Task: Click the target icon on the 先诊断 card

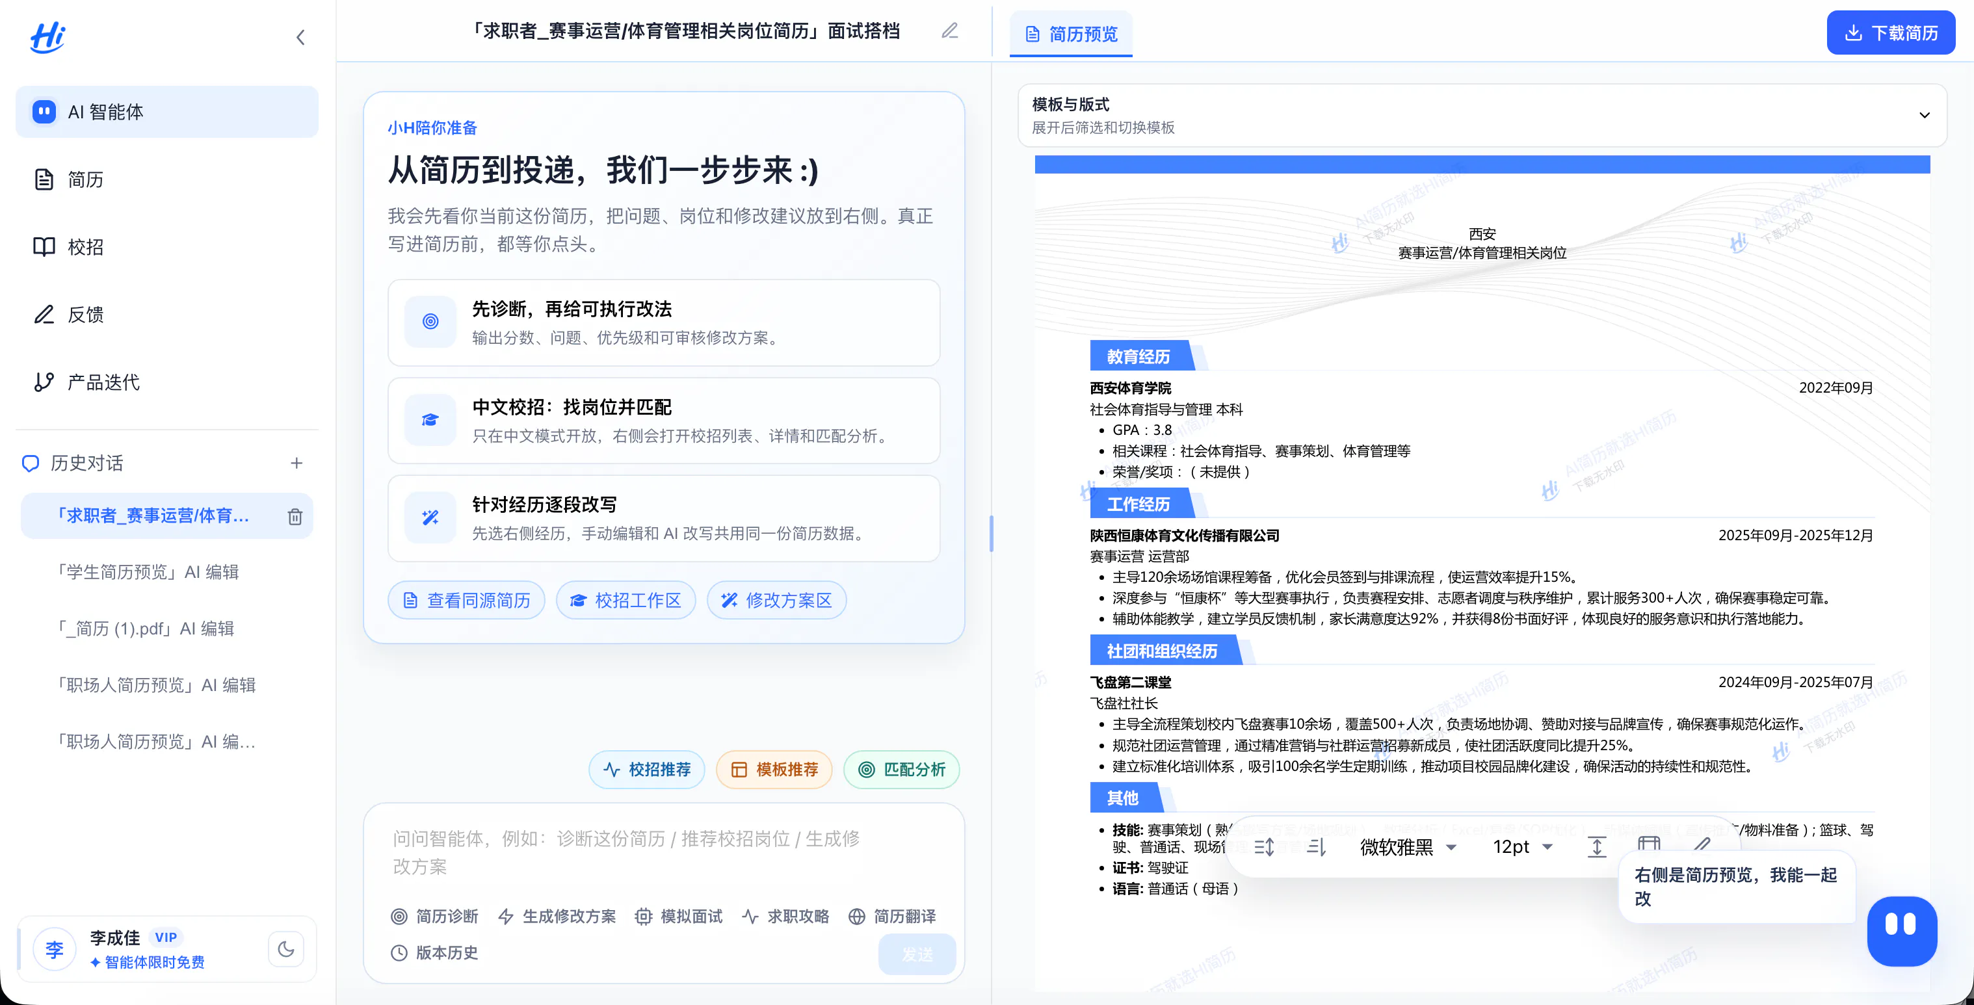Action: pyautogui.click(x=430, y=322)
